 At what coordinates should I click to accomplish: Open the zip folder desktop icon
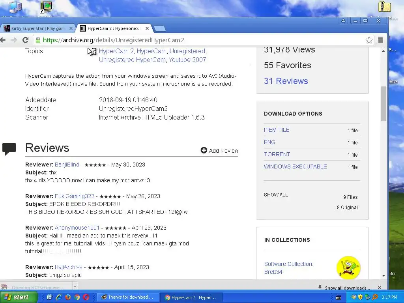pos(384,7)
